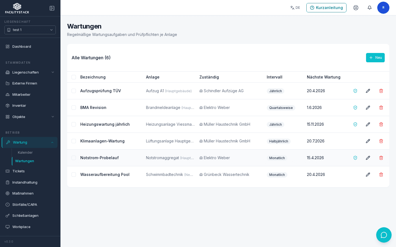Open the Liegenschaft dropdown showing test 1

[30, 30]
